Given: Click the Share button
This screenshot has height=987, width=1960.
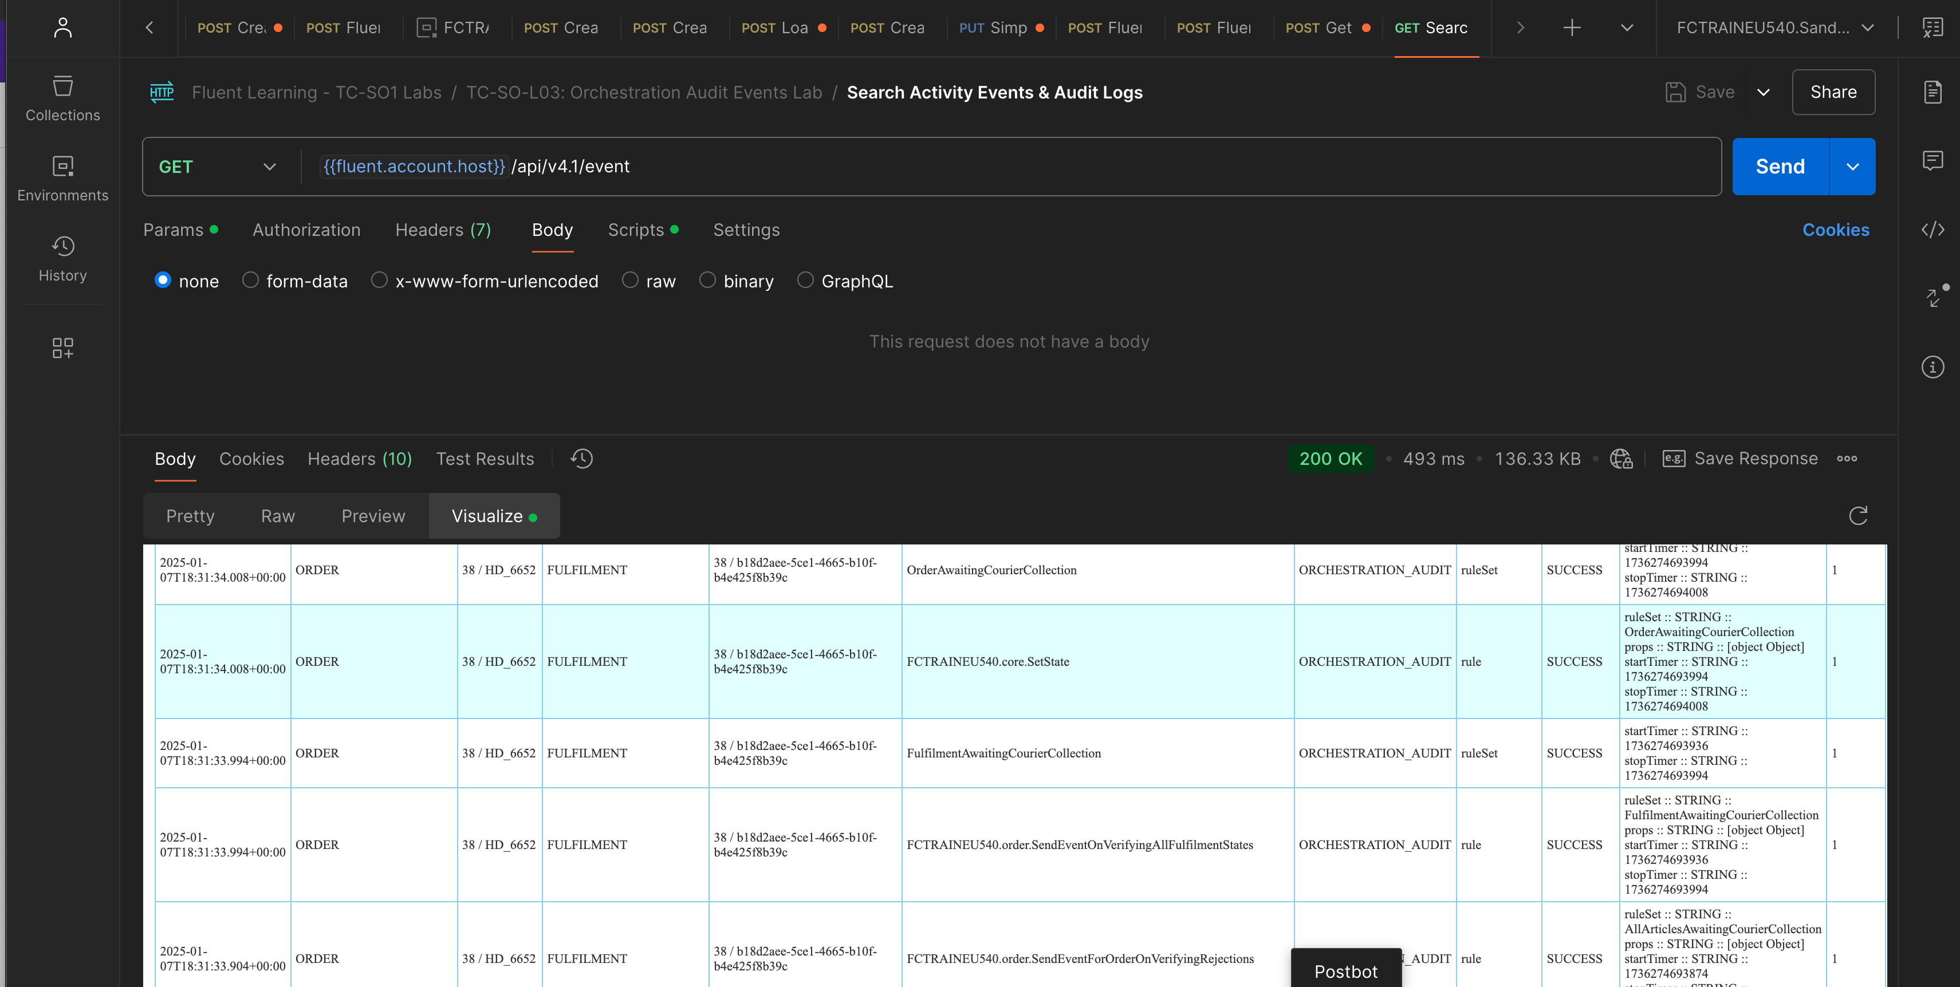Looking at the screenshot, I should [x=1832, y=92].
